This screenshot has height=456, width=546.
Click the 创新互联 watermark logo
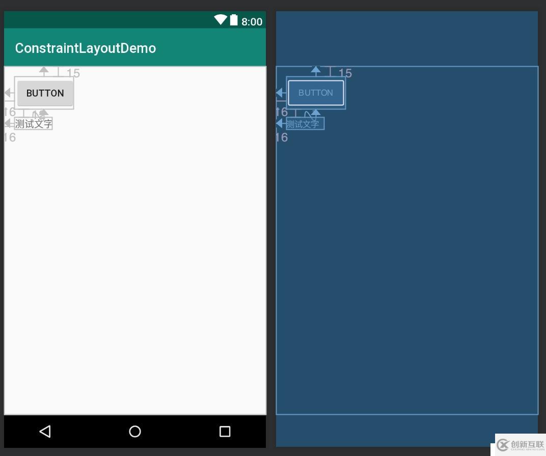coord(520,444)
